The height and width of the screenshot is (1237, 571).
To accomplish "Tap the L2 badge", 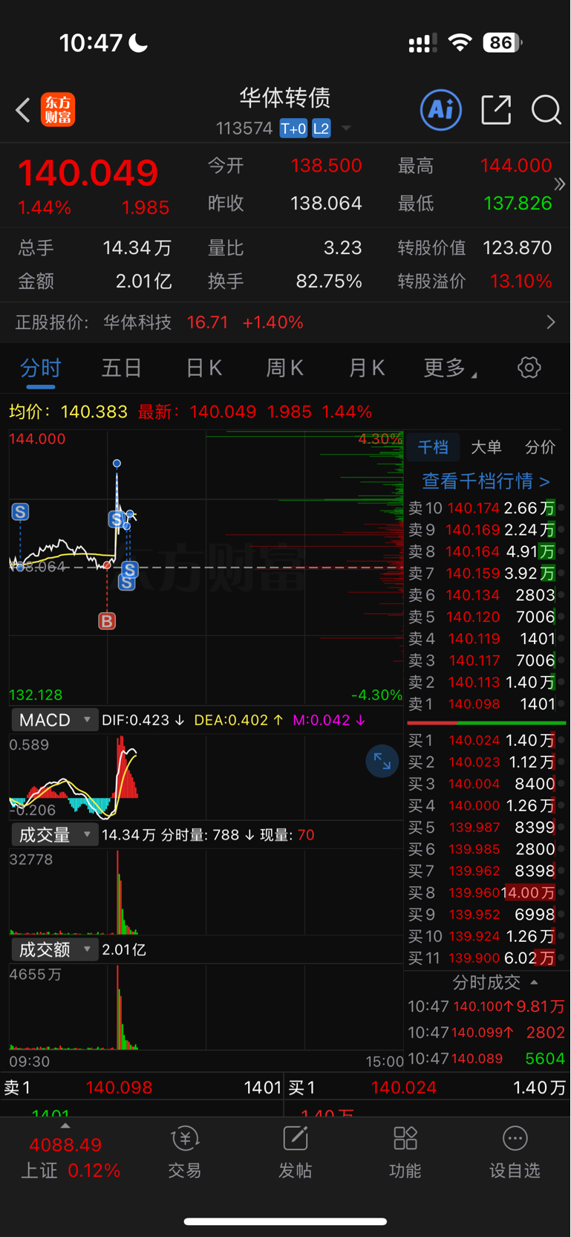I will [321, 129].
